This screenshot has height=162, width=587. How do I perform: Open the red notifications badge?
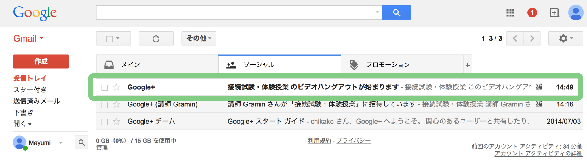(532, 13)
